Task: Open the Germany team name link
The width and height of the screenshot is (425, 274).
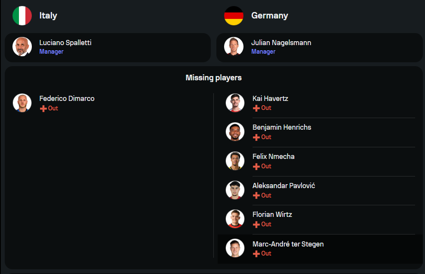Action: point(270,16)
